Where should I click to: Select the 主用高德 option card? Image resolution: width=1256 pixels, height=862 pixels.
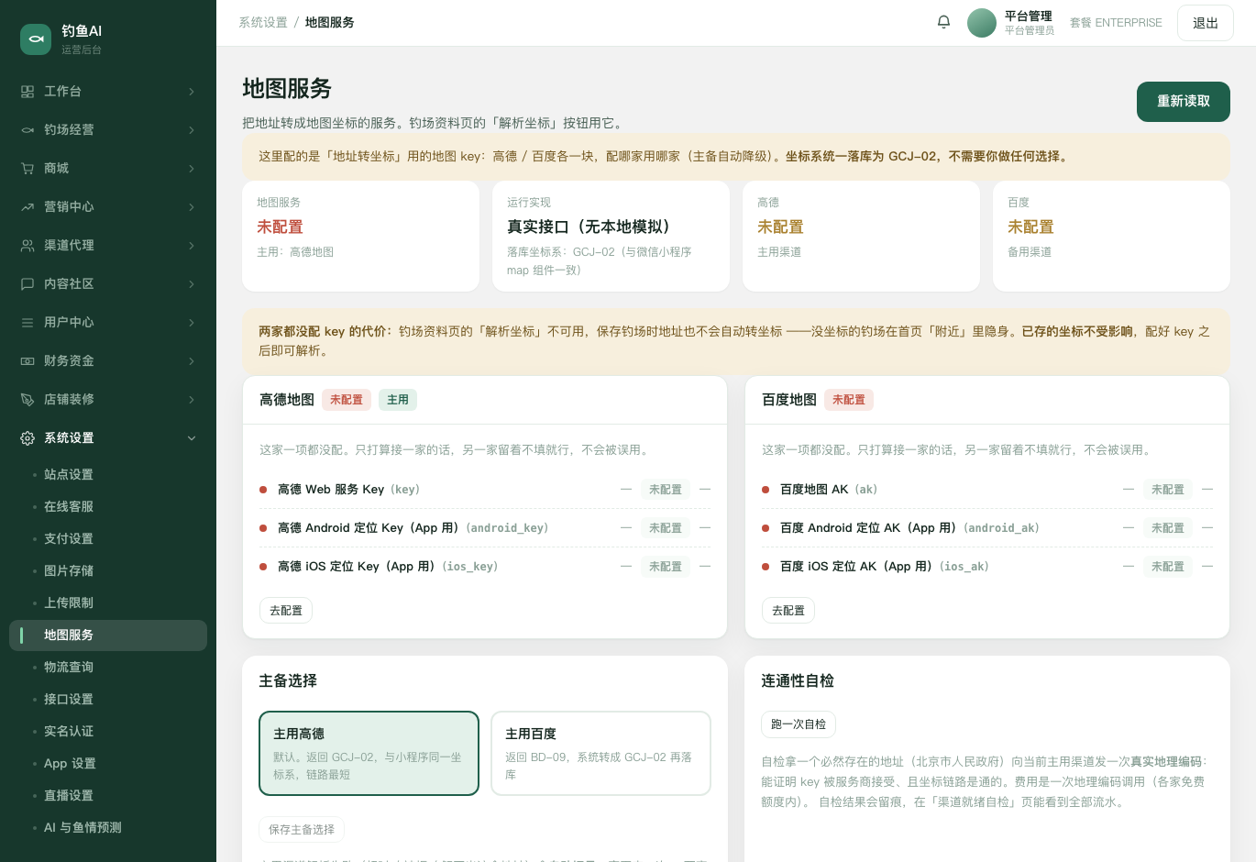369,753
